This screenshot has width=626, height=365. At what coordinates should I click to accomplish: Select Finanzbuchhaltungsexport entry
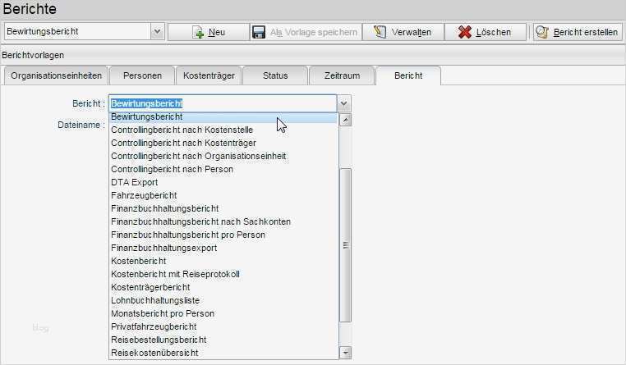click(x=223, y=249)
